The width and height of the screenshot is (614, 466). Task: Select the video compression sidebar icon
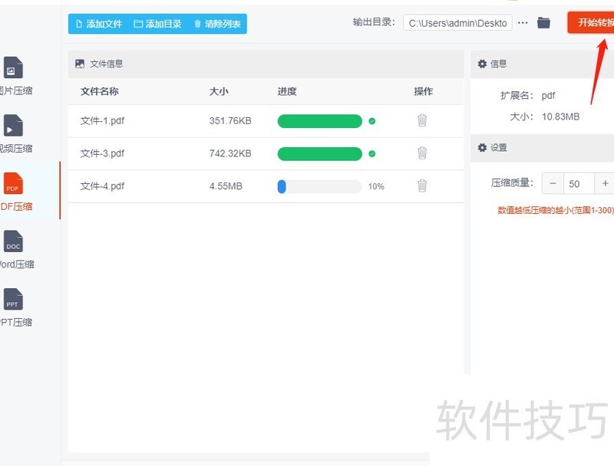13,126
